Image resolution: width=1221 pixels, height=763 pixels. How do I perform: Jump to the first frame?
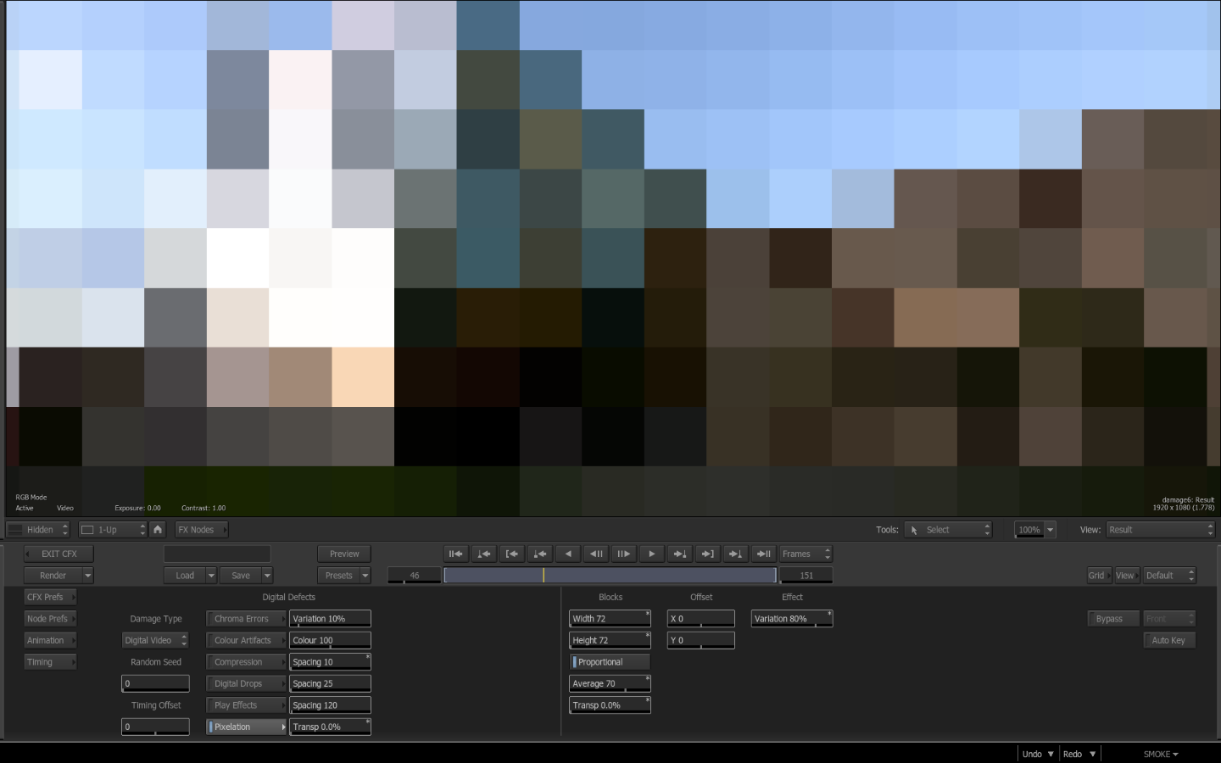point(455,554)
